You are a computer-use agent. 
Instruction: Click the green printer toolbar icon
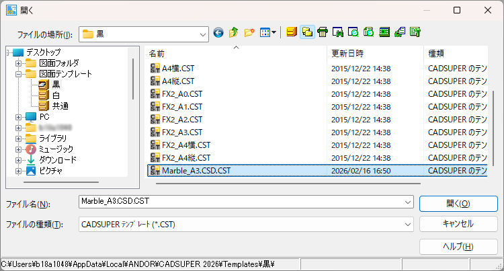(323, 32)
